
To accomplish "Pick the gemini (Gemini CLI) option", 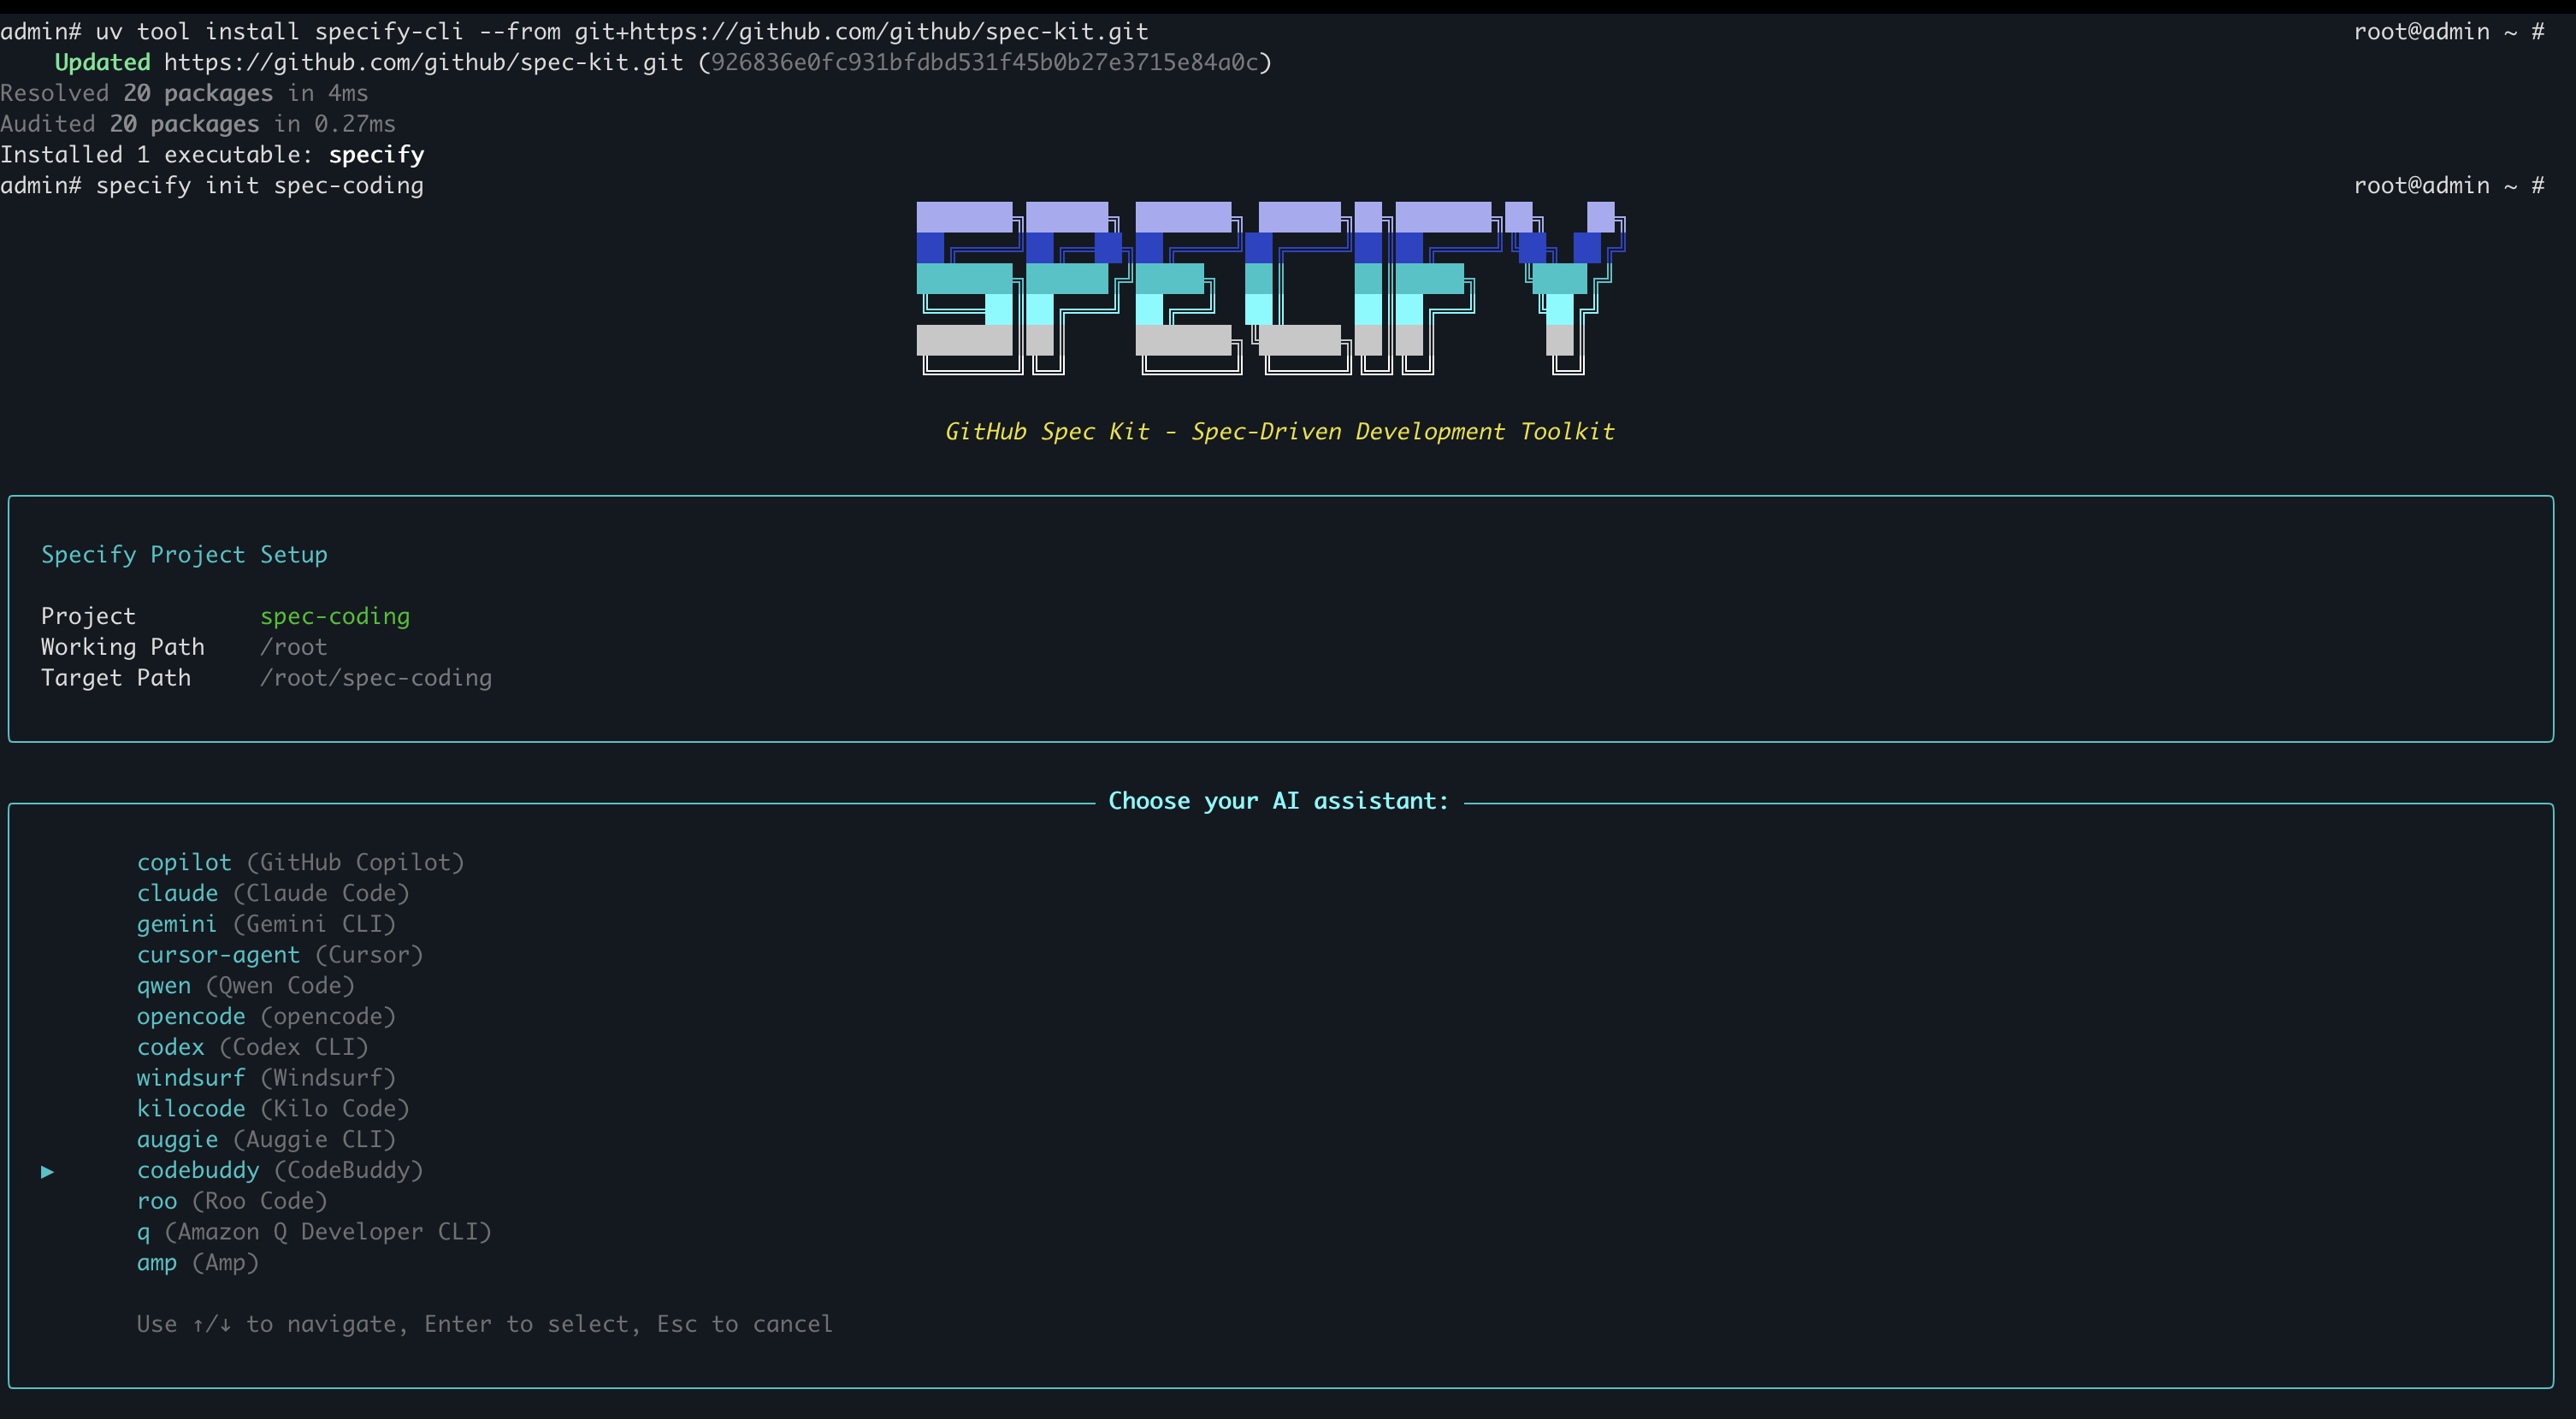I will coord(265,924).
